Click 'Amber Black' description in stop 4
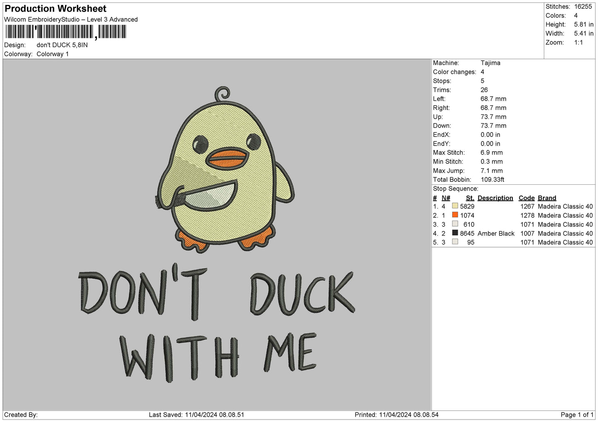This screenshot has height=422, width=598. [496, 234]
